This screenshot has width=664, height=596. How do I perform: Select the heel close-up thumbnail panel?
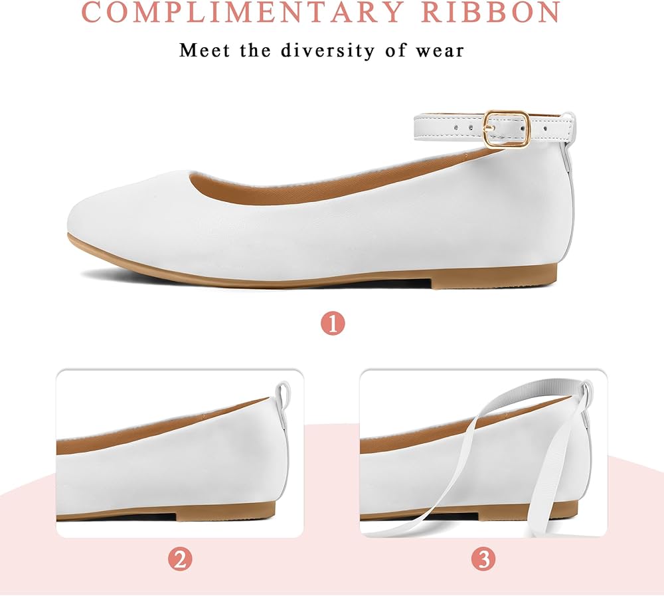click(x=180, y=453)
